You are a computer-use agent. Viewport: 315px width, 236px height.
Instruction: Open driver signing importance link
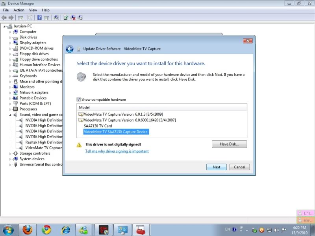(117, 151)
